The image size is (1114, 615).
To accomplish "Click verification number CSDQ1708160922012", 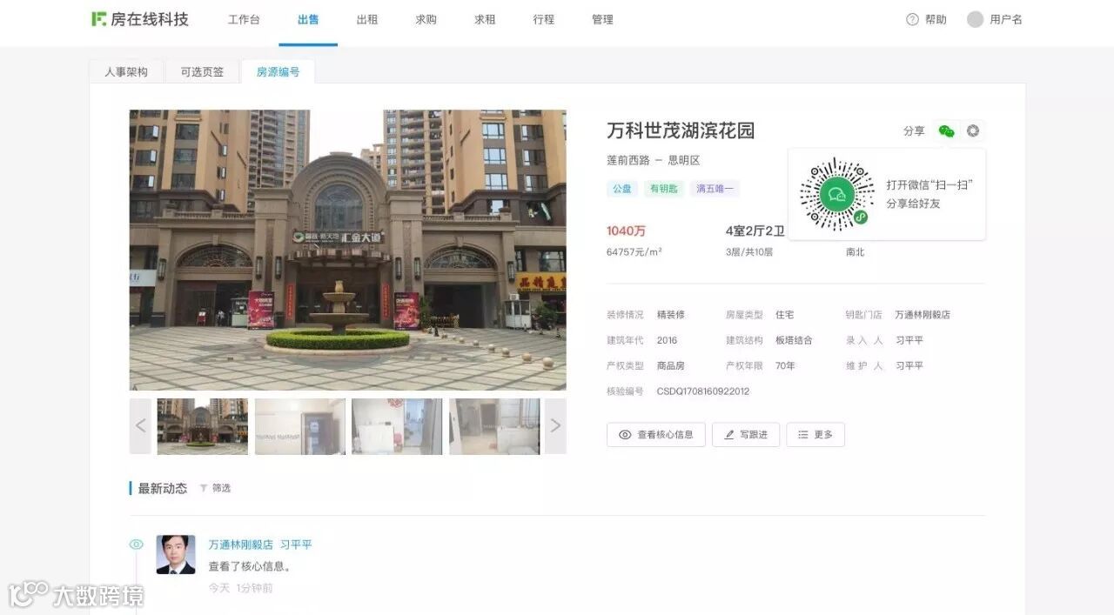I will [703, 391].
